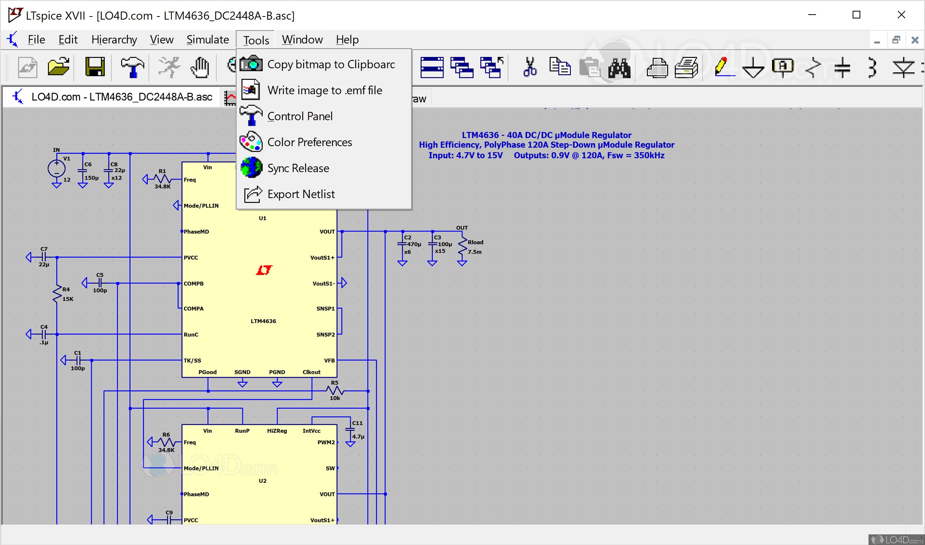Click the title text LTM4636 - 40A DC/DC µModule Regulator
Screen dimensions: 925x545
[546, 135]
